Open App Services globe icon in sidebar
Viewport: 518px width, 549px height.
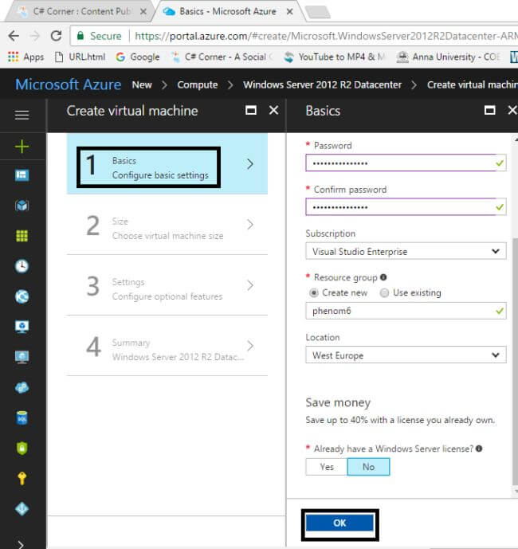(x=22, y=296)
